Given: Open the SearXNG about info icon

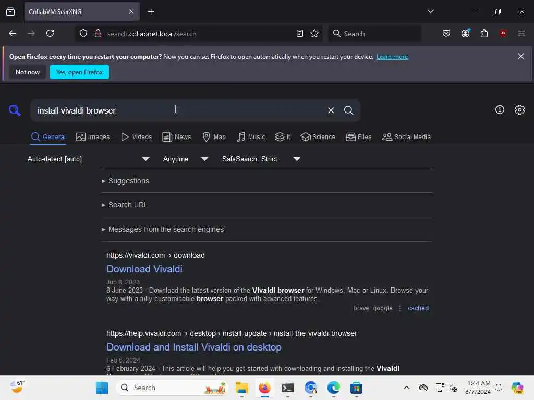Looking at the screenshot, I should pos(500,110).
